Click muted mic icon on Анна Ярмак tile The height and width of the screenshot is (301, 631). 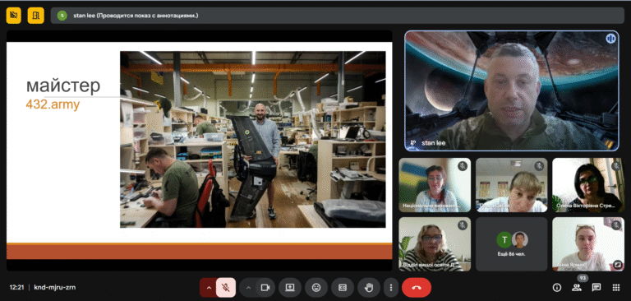[x=616, y=225]
